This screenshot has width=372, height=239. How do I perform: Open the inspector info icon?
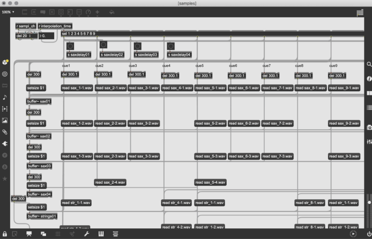(x=369, y=79)
